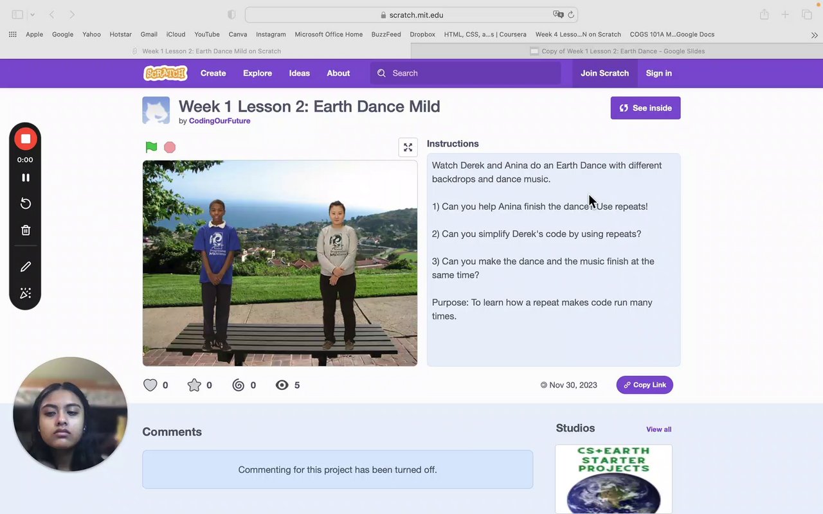This screenshot has height=514, width=823.
Task: Click Join Scratch
Action: [x=604, y=73]
